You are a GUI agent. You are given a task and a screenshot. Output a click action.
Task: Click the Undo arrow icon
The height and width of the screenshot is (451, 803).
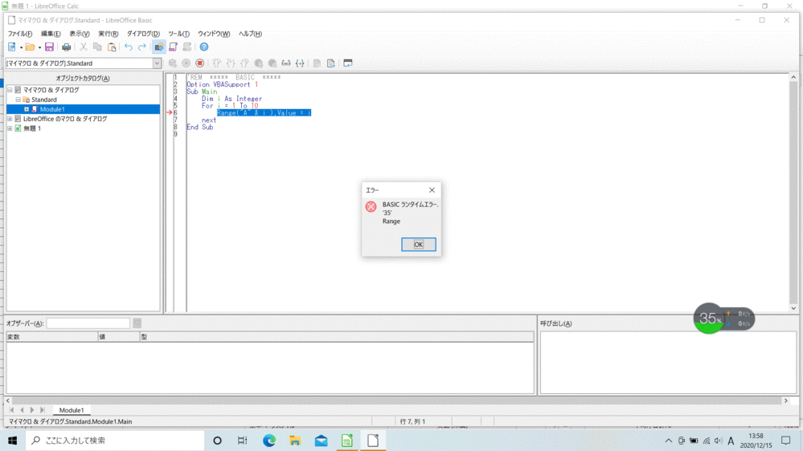click(x=128, y=47)
